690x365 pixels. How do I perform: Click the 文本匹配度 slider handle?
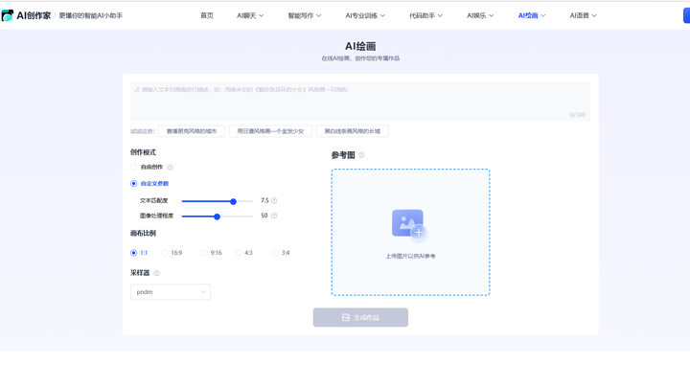click(x=233, y=201)
